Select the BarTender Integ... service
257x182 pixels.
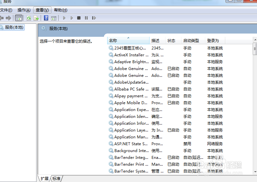(x=165, y=158)
